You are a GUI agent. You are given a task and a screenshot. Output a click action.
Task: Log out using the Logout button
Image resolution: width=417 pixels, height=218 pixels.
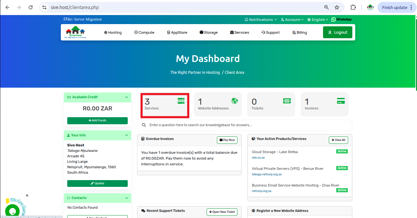338,32
